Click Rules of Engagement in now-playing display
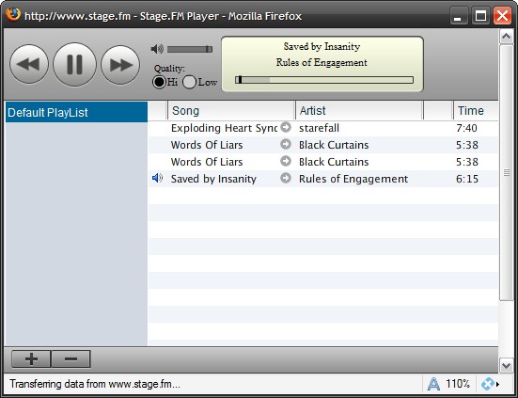Image resolution: width=518 pixels, height=398 pixels. (x=322, y=62)
